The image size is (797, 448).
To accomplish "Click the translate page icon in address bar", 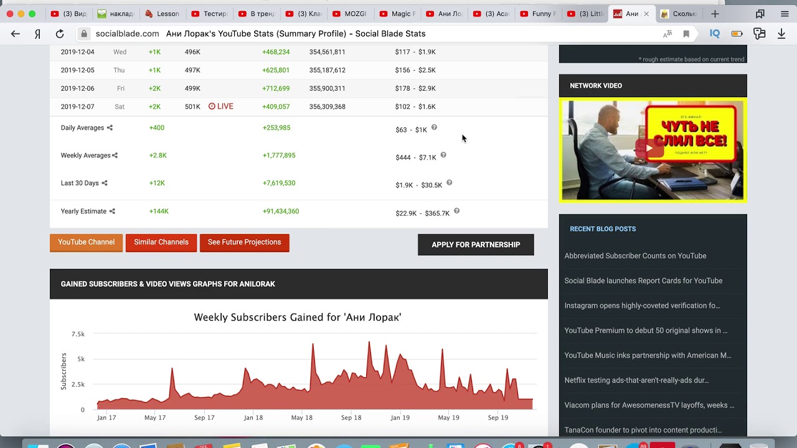I will click(667, 34).
